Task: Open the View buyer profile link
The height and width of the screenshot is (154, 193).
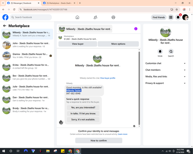Action: point(108,78)
